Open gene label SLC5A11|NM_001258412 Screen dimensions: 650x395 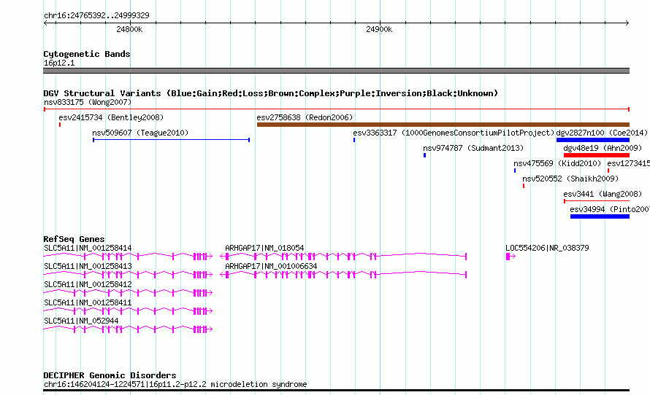click(x=88, y=284)
